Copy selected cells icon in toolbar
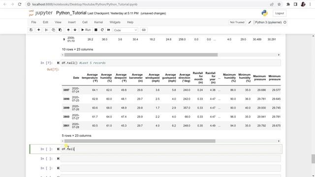 (x=53, y=30)
